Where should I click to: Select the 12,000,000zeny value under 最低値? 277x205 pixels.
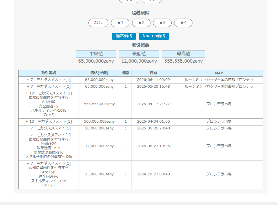pos(139,61)
